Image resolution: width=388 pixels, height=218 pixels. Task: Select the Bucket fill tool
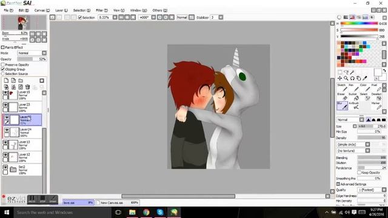click(353, 97)
